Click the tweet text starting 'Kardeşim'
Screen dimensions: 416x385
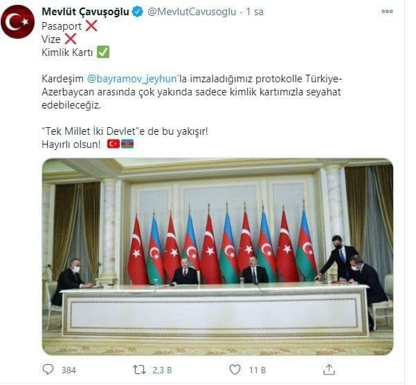click(192, 92)
